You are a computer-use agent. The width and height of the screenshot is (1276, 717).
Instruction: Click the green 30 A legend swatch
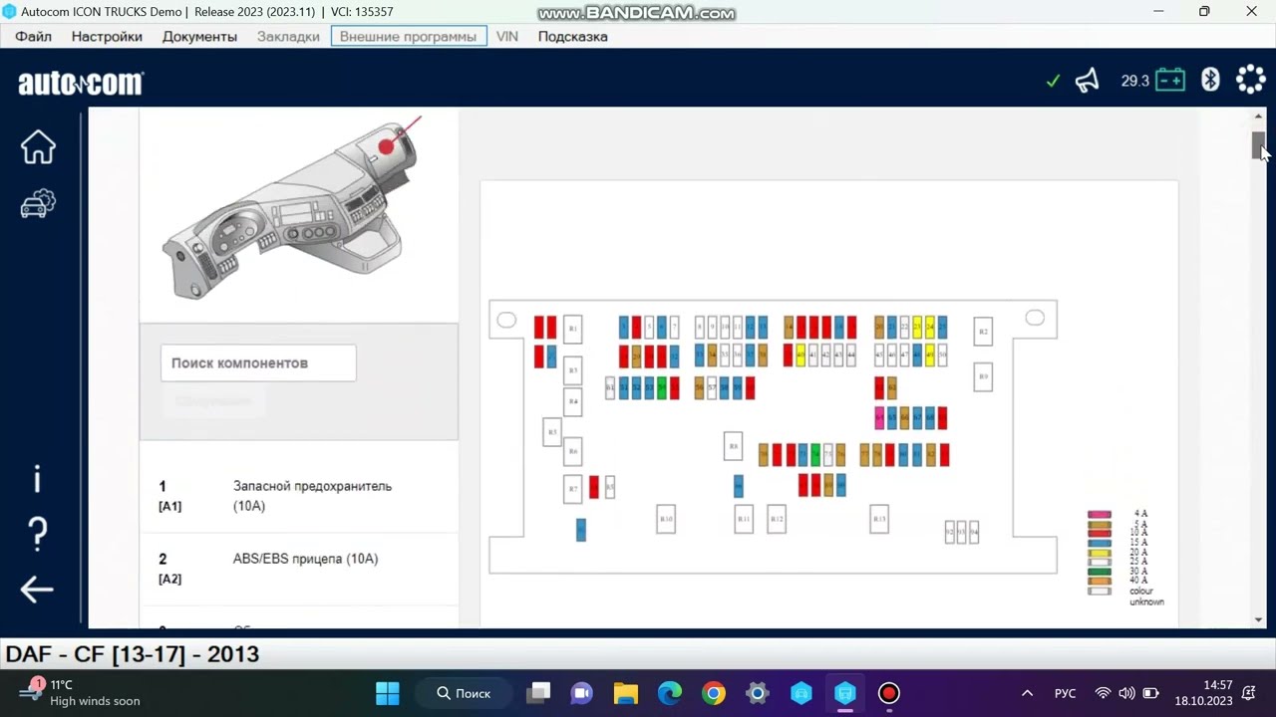click(x=1100, y=572)
